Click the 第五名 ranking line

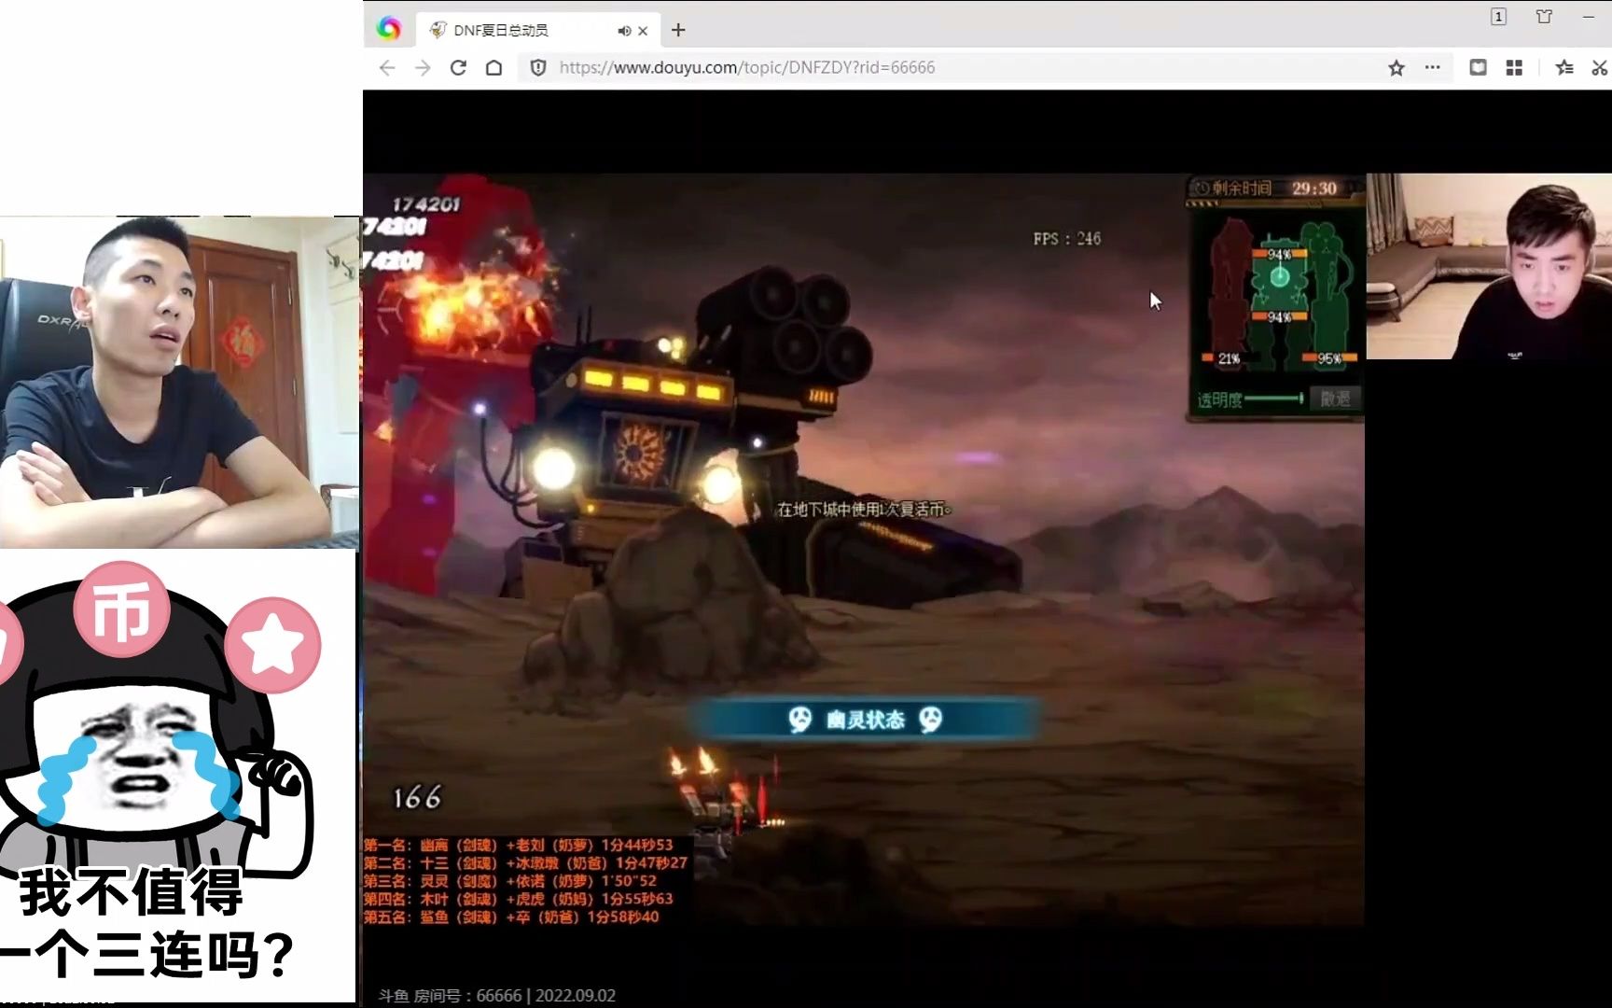tap(511, 917)
